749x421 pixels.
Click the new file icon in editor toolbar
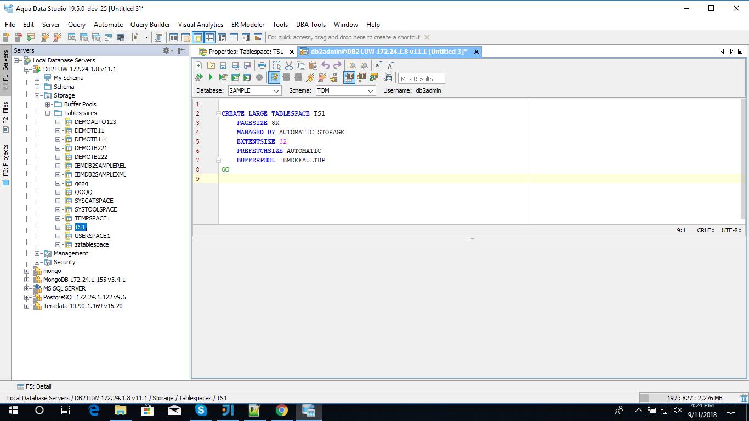(198, 65)
